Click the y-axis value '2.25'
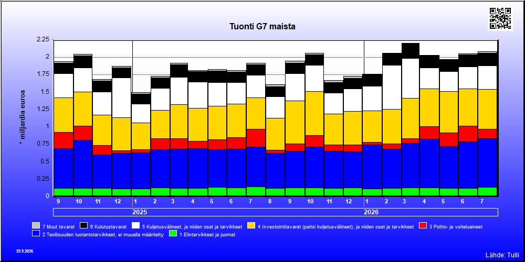 click(x=43, y=39)
